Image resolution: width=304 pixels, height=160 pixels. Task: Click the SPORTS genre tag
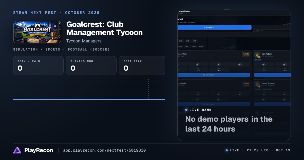click(x=53, y=50)
